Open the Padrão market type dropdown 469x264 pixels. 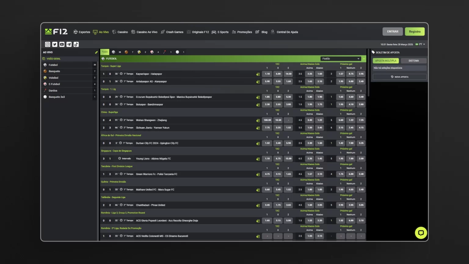click(341, 59)
